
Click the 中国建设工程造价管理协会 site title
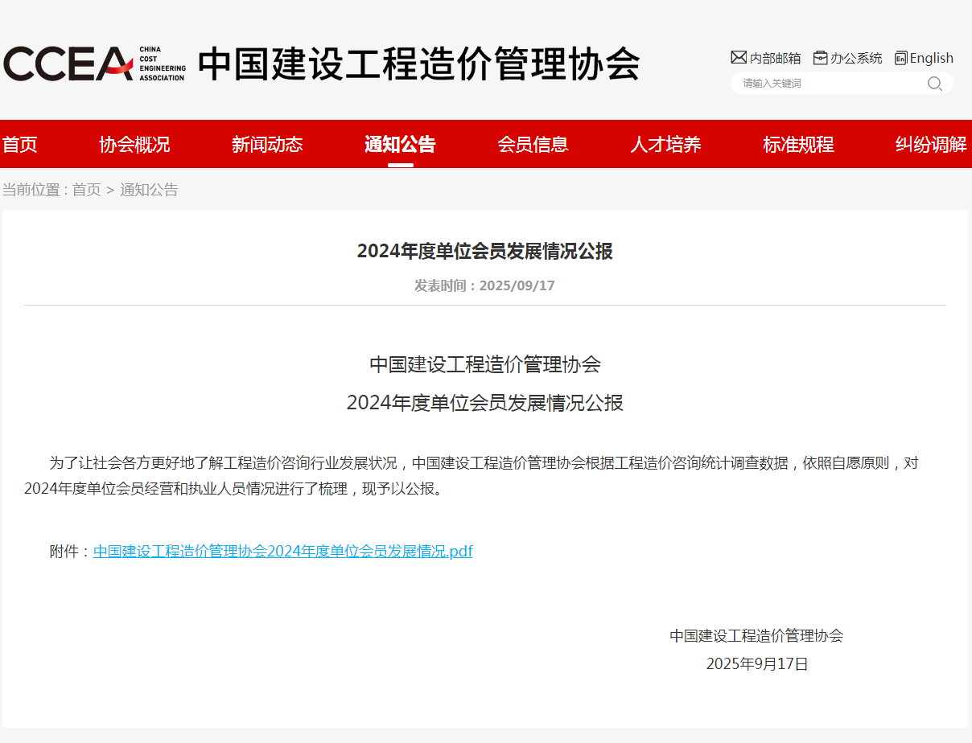(418, 64)
